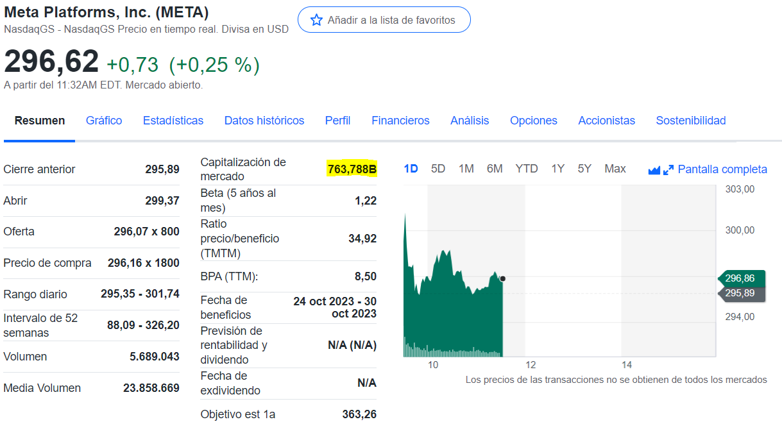Click the gray 295,89 previous close marker
Viewport: 782px width, 440px height.
[740, 293]
